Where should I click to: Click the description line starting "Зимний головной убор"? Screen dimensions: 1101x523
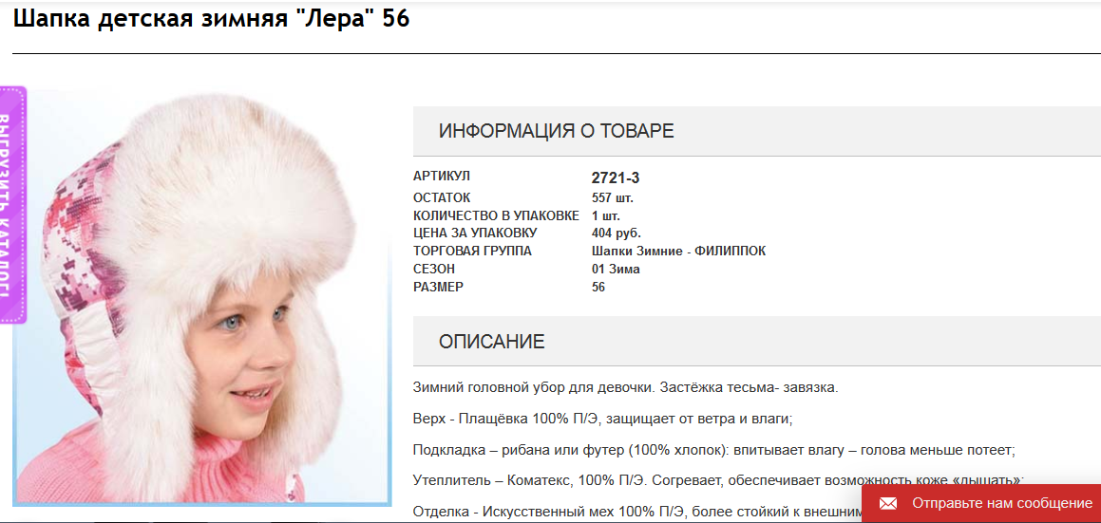626,387
